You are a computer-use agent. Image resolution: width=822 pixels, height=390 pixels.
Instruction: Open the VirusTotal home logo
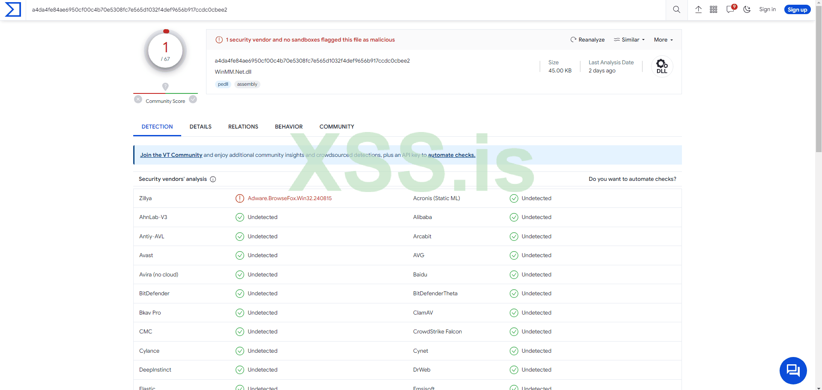click(x=13, y=9)
